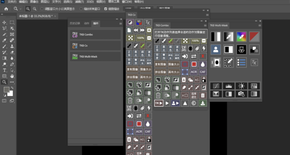The height and width of the screenshot is (155, 290).
Task: Select the Move tool
Action: [4, 23]
